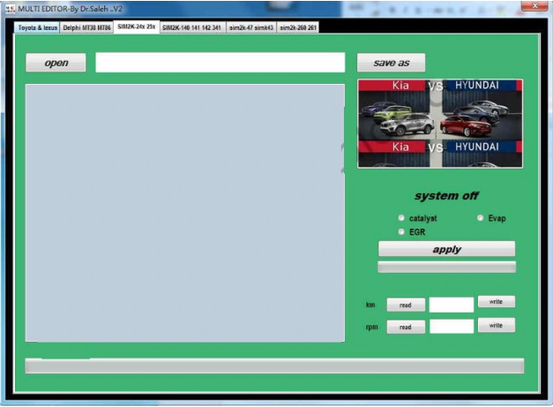The width and height of the screenshot is (553, 407).
Task: Switch to the Toyota & lexus tab
Action: click(x=37, y=27)
